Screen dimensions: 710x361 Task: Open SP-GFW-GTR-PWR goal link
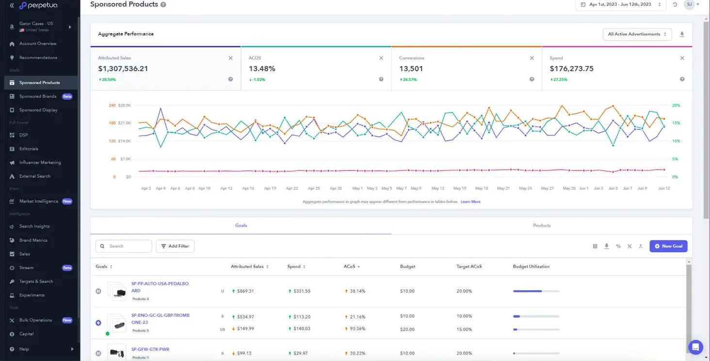coord(150,349)
